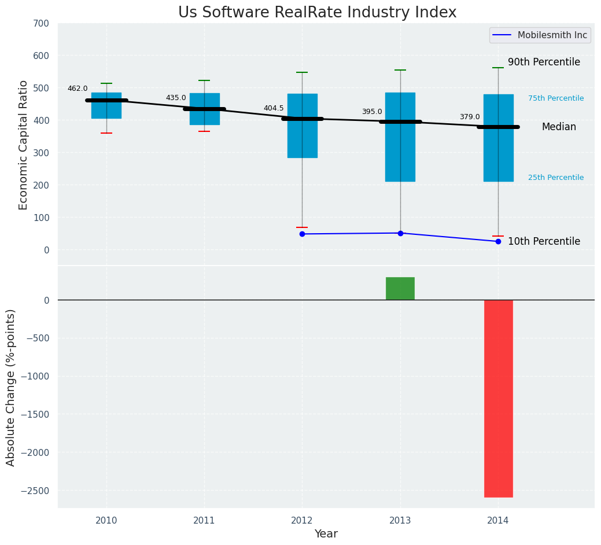Viewport: 601px width, 545px height.
Task: Select the 2013 blue percentile box
Action: tap(400, 137)
